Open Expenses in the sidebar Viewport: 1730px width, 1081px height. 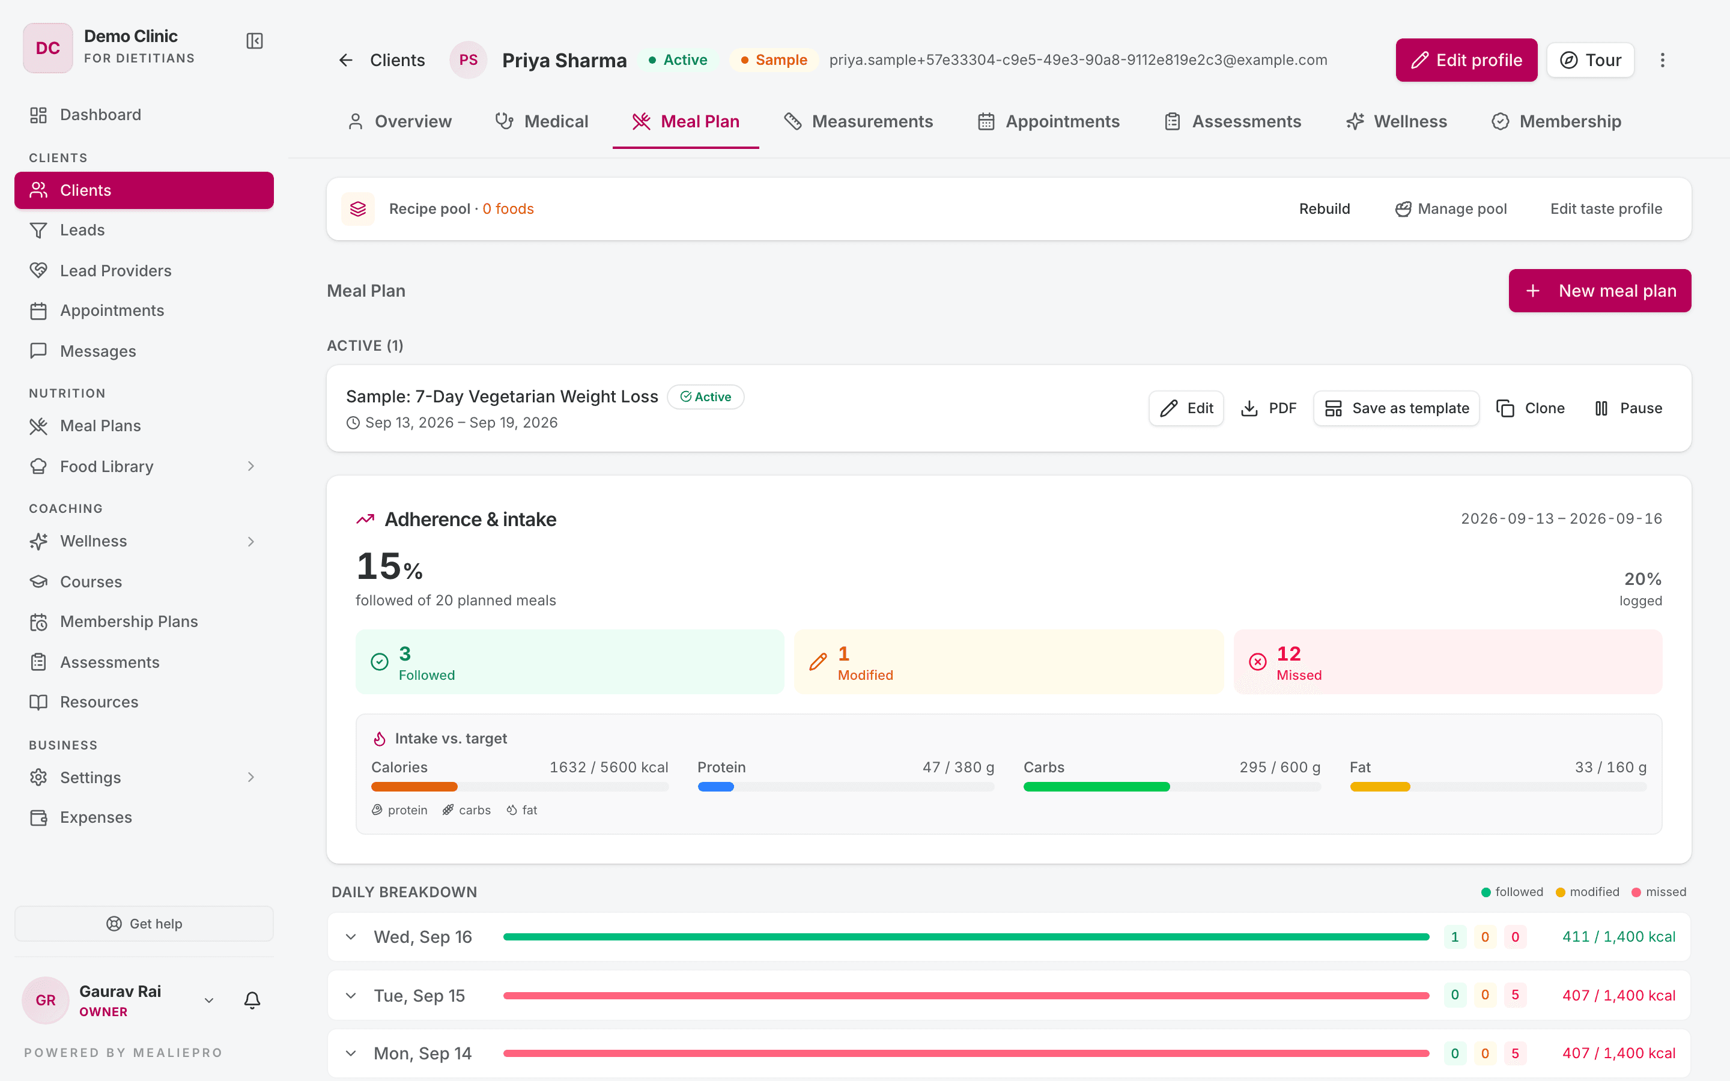(x=144, y=817)
